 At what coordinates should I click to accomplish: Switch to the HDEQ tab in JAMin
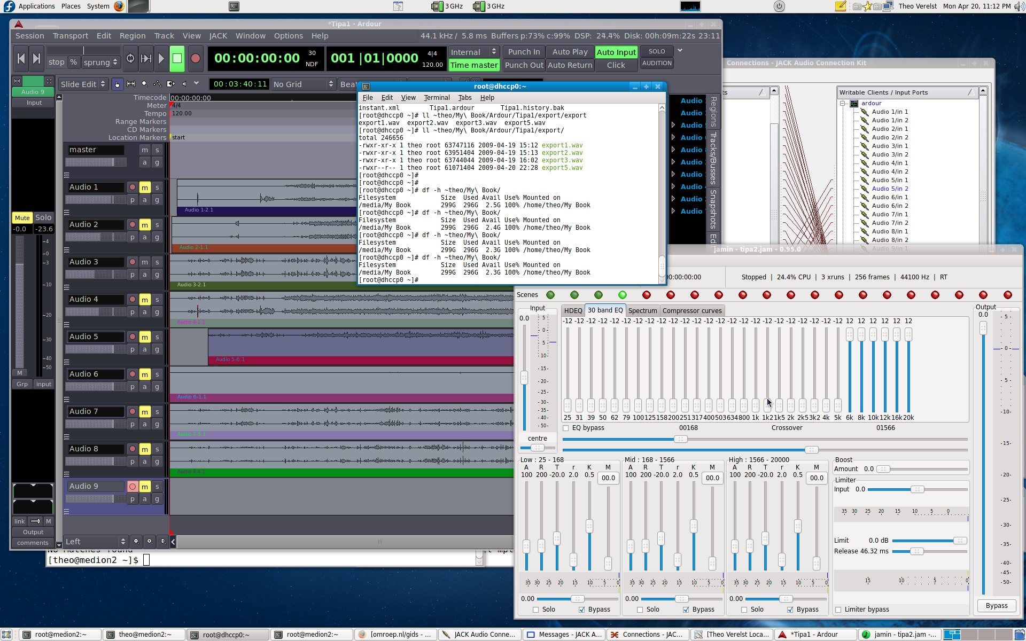[x=573, y=310]
